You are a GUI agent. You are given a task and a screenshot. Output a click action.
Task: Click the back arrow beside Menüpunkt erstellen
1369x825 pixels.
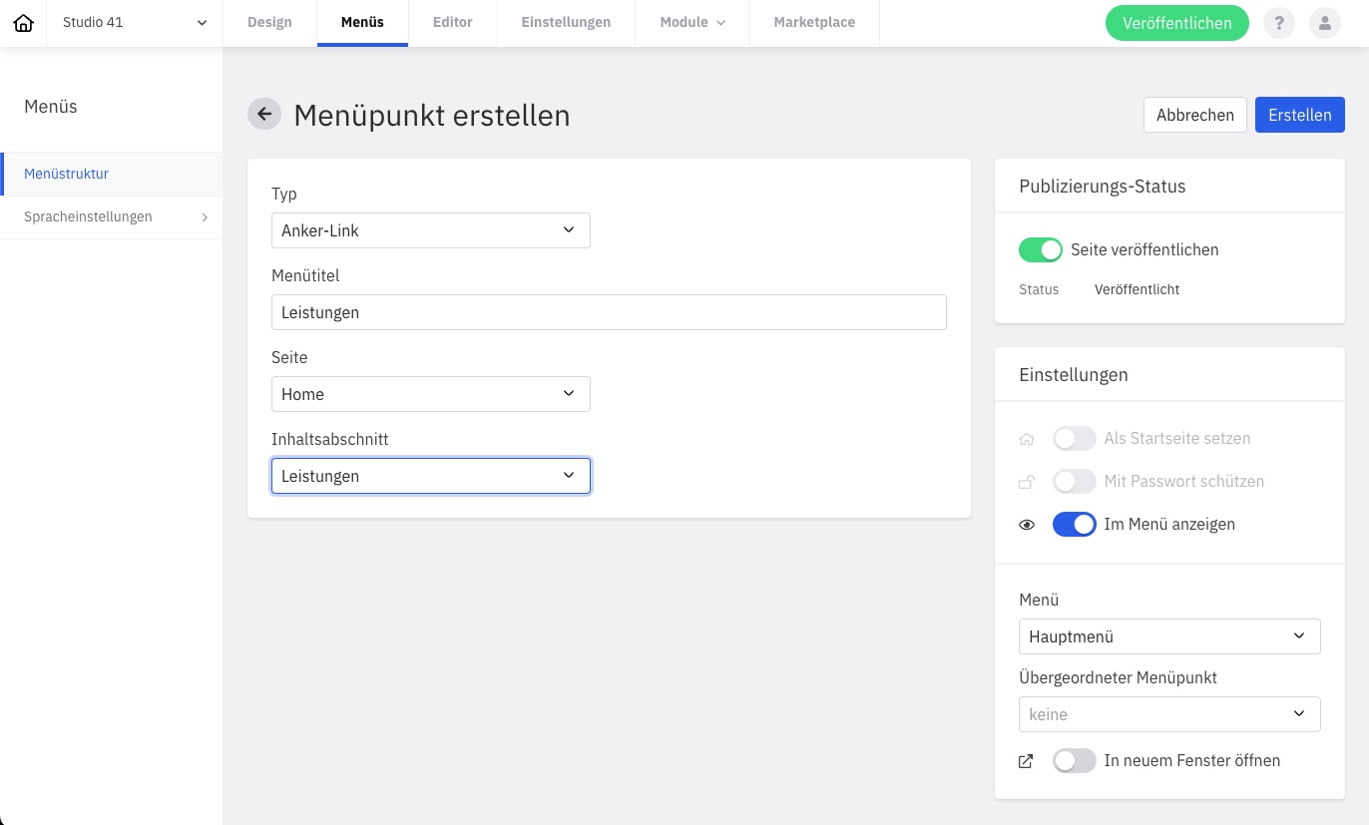(264, 115)
